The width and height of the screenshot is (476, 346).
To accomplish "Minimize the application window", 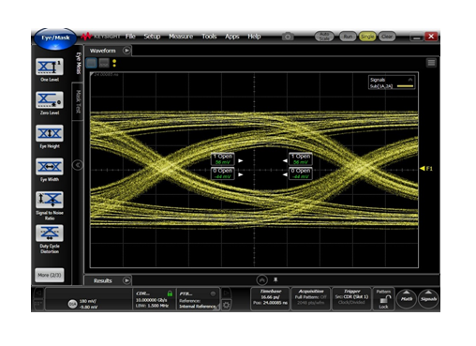I will [x=416, y=37].
